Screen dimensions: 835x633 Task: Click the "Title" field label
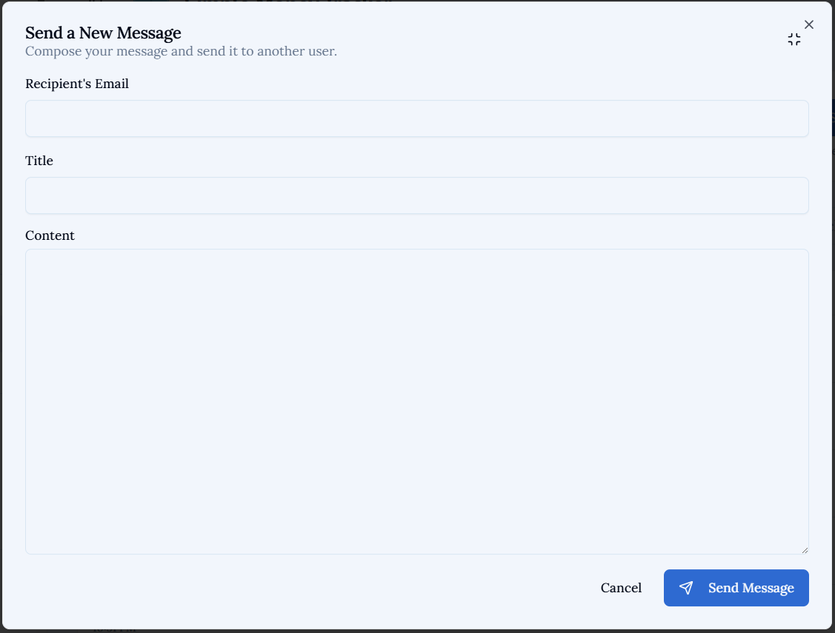coord(39,161)
